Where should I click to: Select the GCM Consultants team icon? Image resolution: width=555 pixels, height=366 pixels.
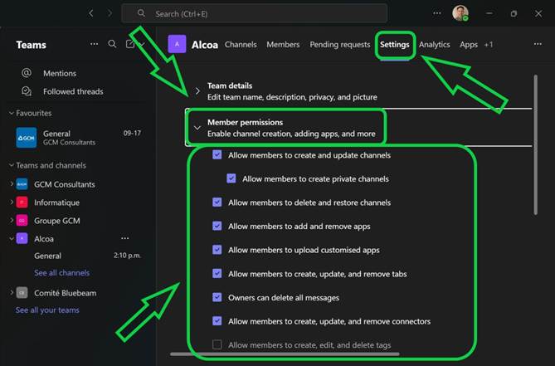pyautogui.click(x=22, y=184)
